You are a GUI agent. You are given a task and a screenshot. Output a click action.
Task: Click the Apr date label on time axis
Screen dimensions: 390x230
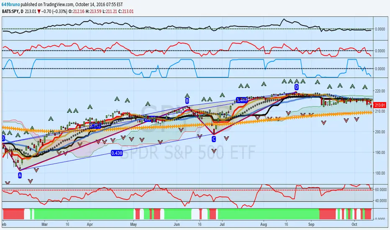pos(90,224)
